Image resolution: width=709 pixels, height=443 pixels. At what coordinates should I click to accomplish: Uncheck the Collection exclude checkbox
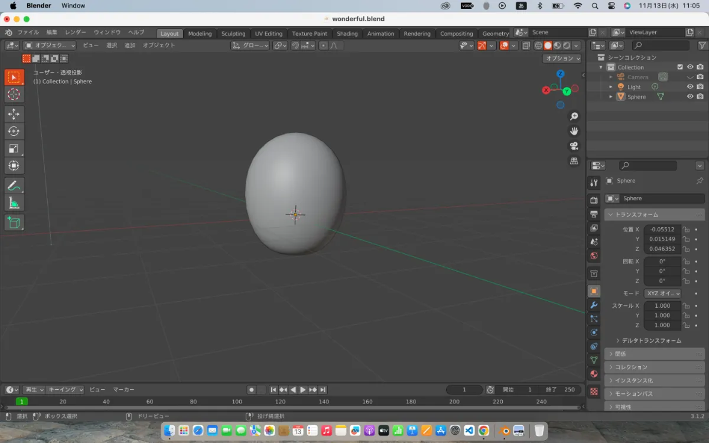(x=680, y=67)
